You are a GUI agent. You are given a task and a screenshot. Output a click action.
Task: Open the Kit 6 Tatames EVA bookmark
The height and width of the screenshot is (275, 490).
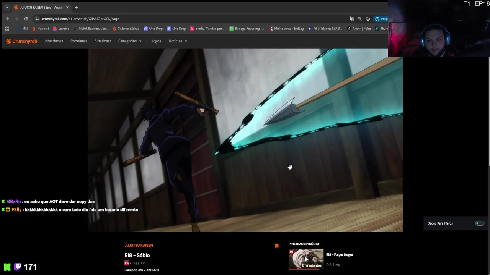[325, 29]
